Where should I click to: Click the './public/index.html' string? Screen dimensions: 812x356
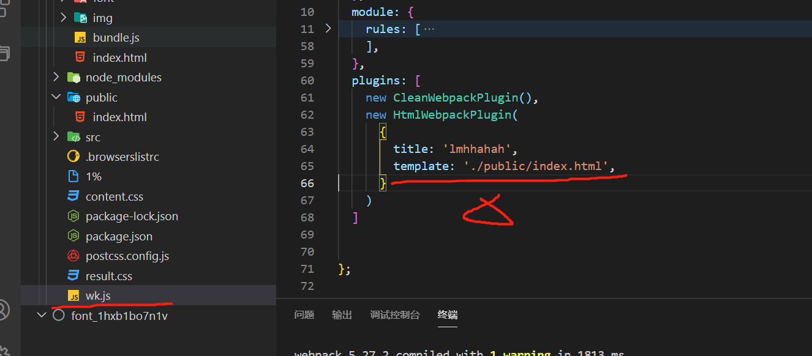click(x=536, y=166)
